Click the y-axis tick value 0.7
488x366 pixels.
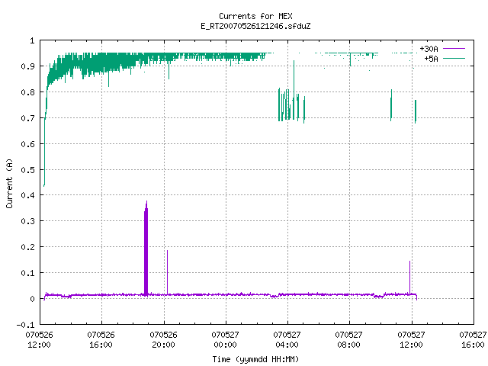point(27,118)
